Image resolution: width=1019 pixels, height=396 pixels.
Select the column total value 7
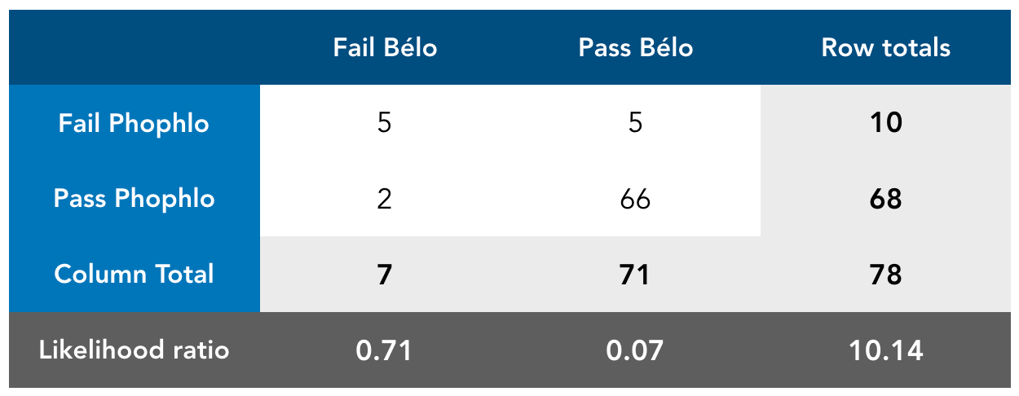coord(385,274)
